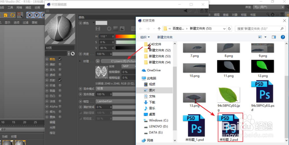Open the object manager 标签 menu
The image size is (289, 145).
(244, 15)
